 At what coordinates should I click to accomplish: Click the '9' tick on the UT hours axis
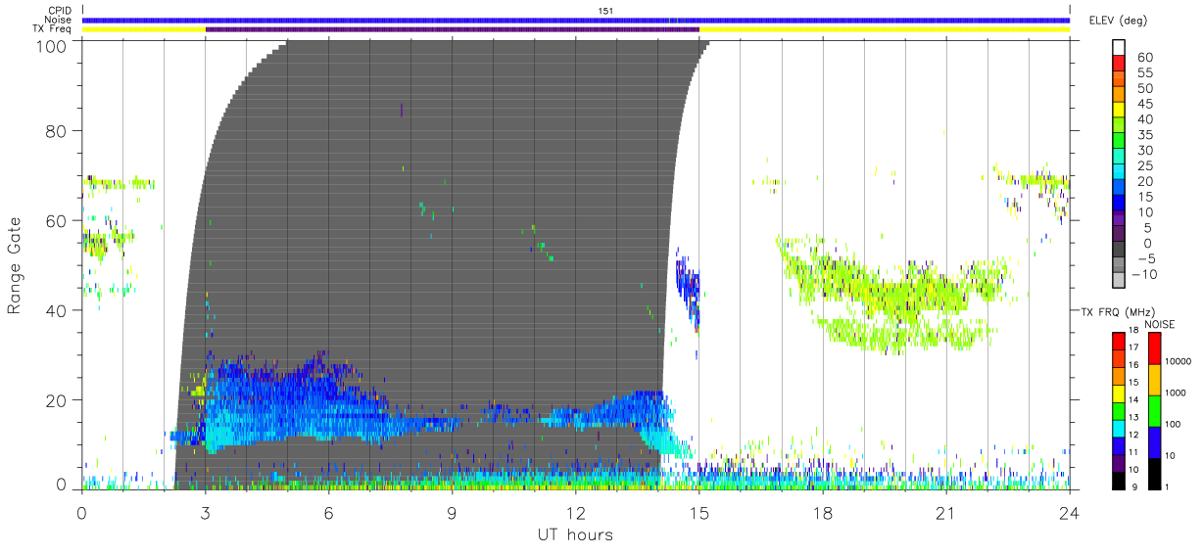[x=453, y=511]
